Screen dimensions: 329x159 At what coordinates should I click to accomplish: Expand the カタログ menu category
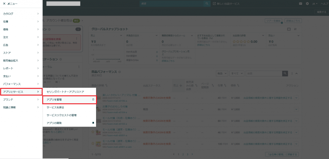click(x=21, y=14)
